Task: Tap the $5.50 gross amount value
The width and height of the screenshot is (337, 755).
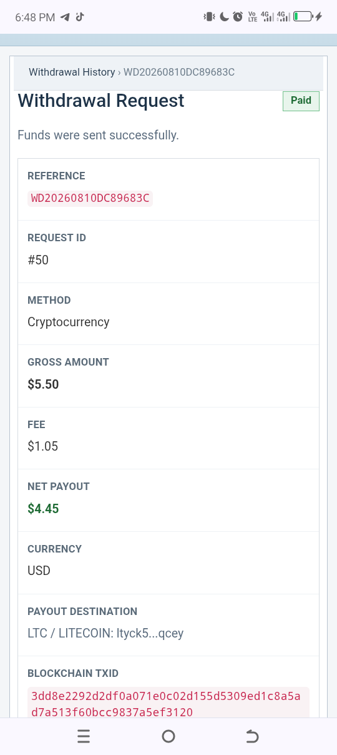Action: coord(43,384)
